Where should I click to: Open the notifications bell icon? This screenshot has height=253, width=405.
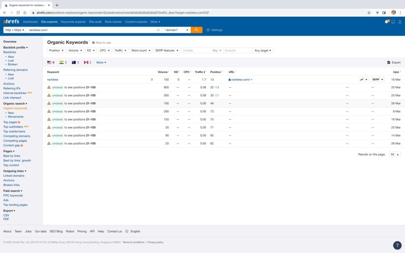coord(386,22)
